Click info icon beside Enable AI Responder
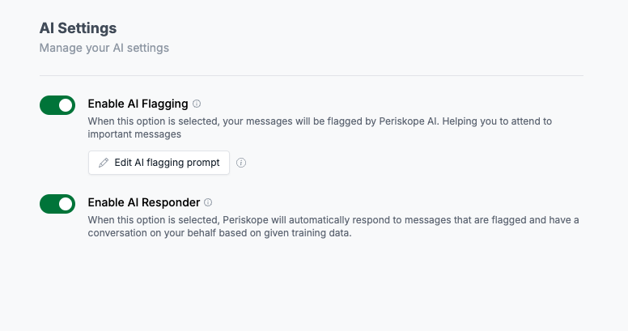 coord(208,202)
